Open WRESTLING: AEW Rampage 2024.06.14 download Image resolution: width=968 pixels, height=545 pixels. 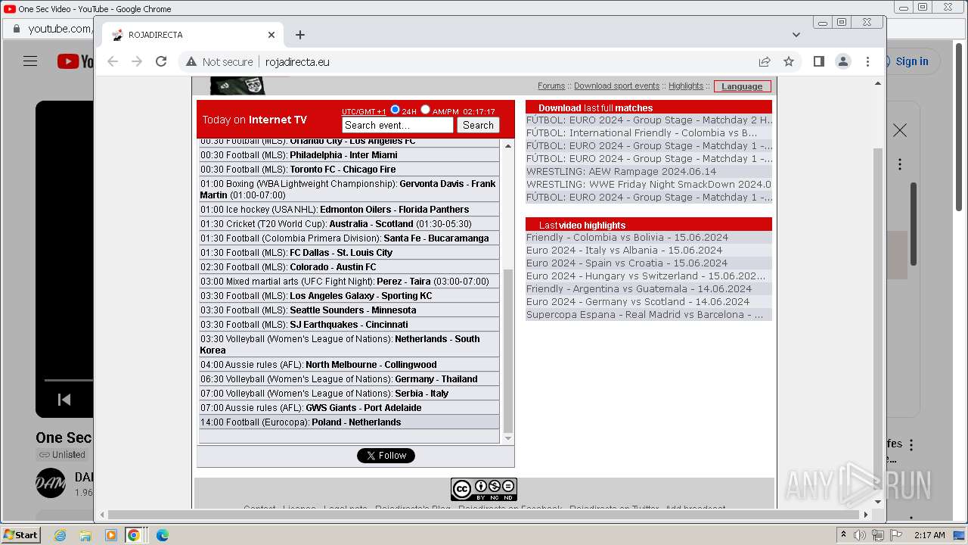tap(621, 172)
